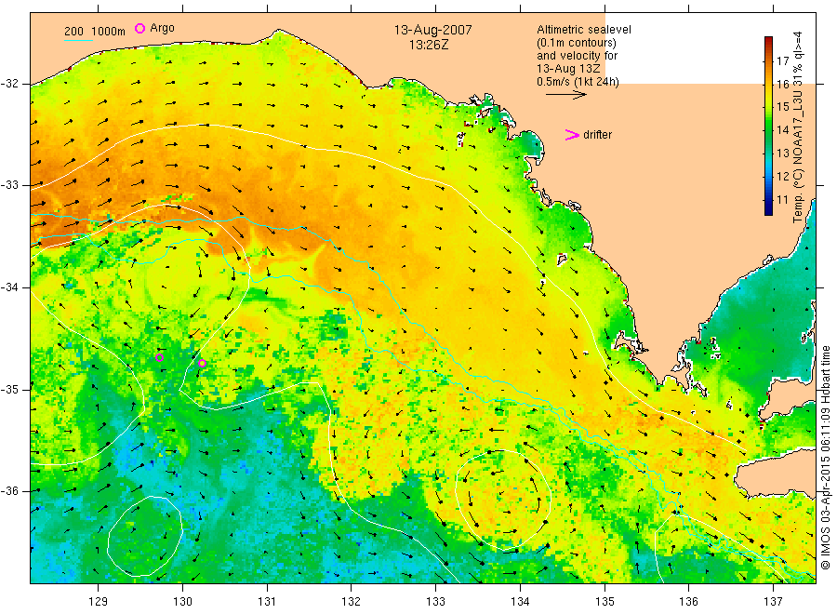Click the magenta Argo legend circle
The width and height of the screenshot is (837, 614).
[139, 28]
